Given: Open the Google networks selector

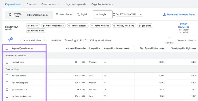Looking at the screenshot, I should 103,15.
